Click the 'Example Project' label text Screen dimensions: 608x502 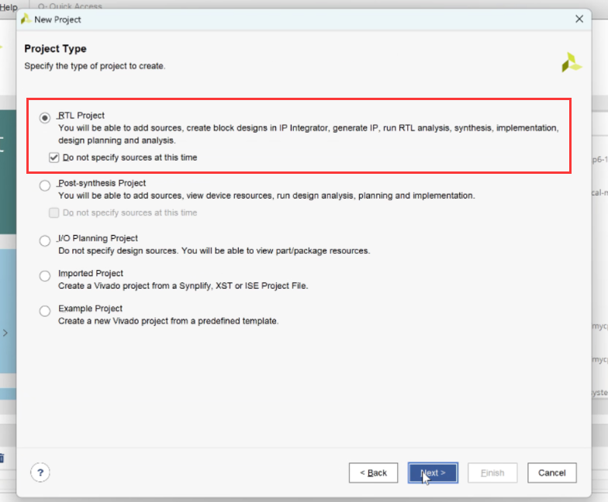(90, 309)
